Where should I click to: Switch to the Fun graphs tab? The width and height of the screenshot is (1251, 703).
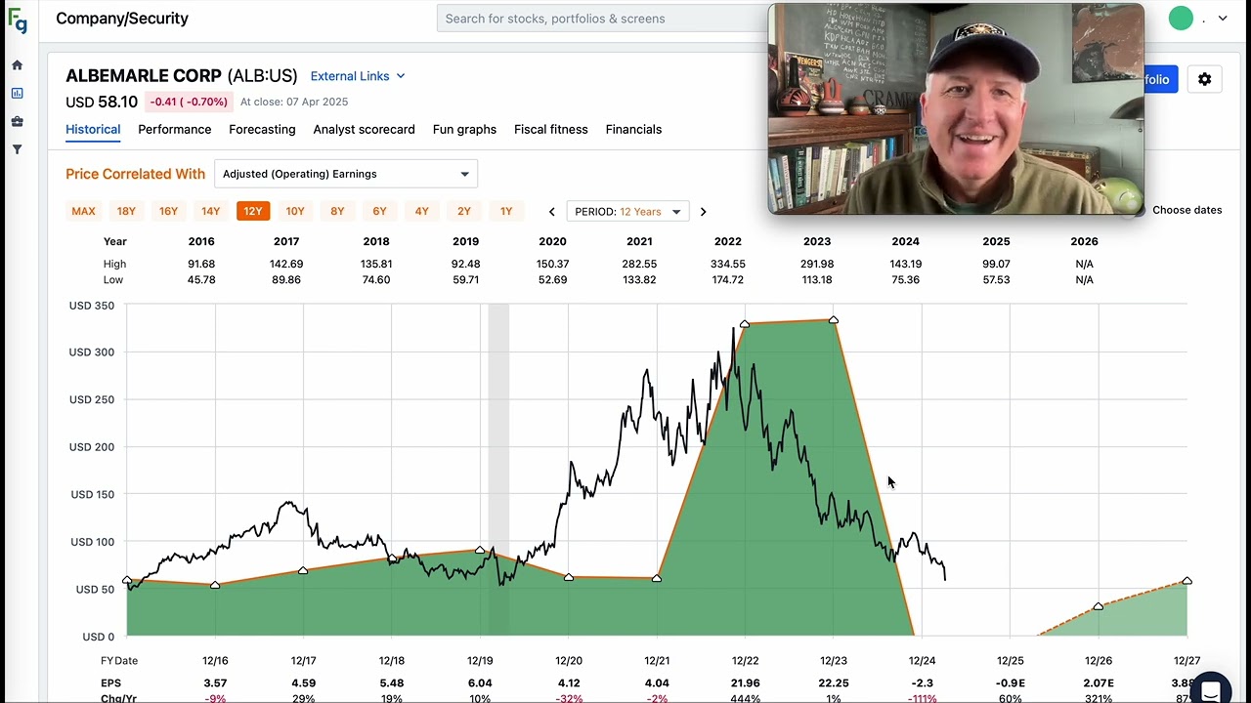[x=464, y=129]
